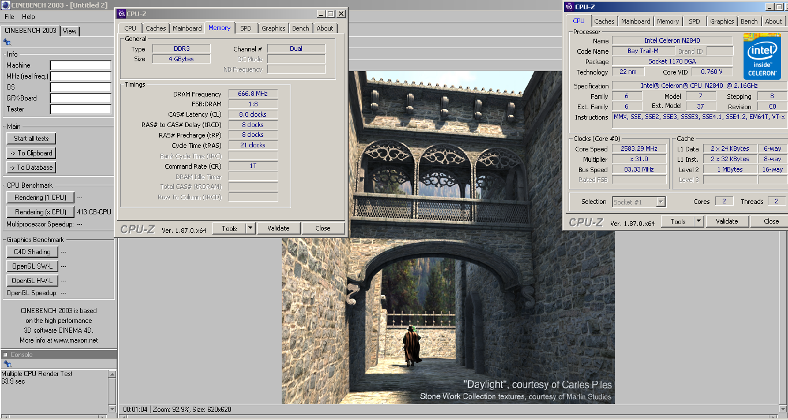Click the 63.9 sec console line
This screenshot has width=788, height=420.
pos(13,381)
